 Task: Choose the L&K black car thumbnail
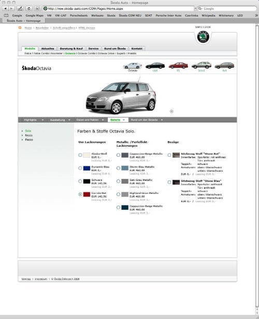[155, 66]
